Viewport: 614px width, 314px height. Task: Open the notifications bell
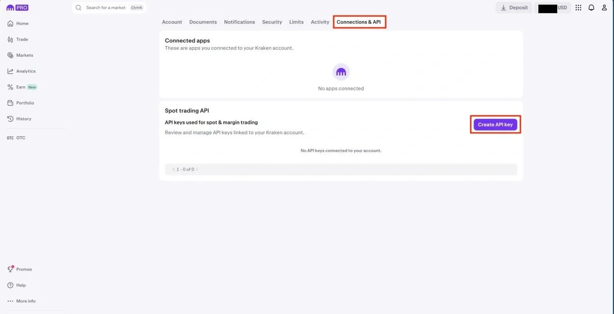point(591,8)
